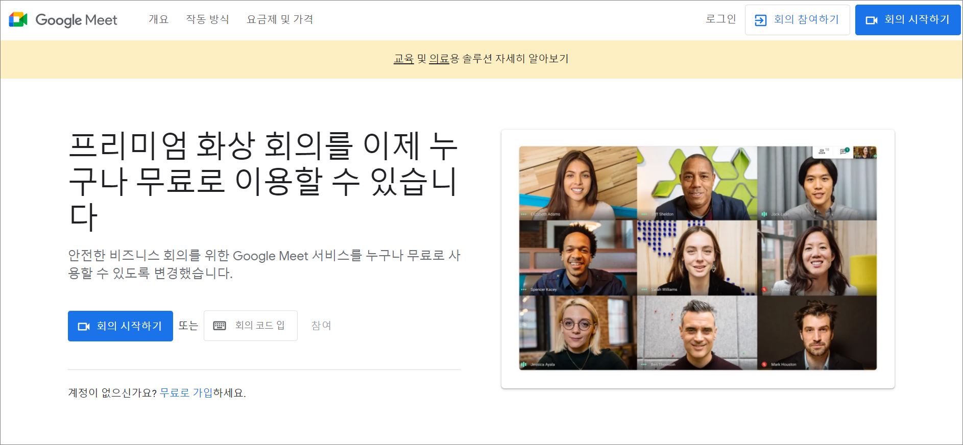This screenshot has width=963, height=445.
Task: Select Mark Houston video tile
Action: (x=817, y=333)
